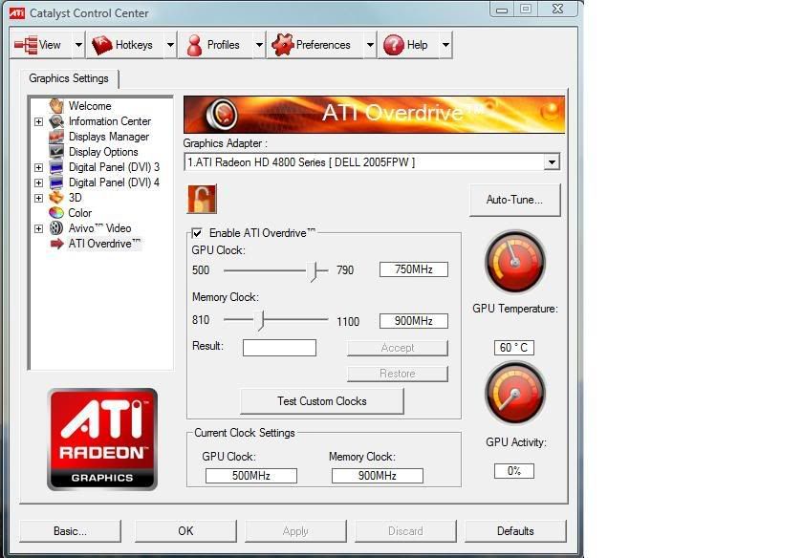Click the Restore button

click(398, 374)
